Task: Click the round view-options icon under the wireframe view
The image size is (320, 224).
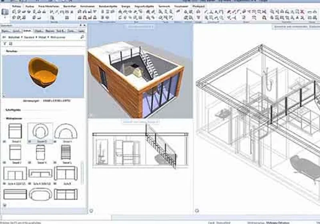Action: click(x=197, y=211)
